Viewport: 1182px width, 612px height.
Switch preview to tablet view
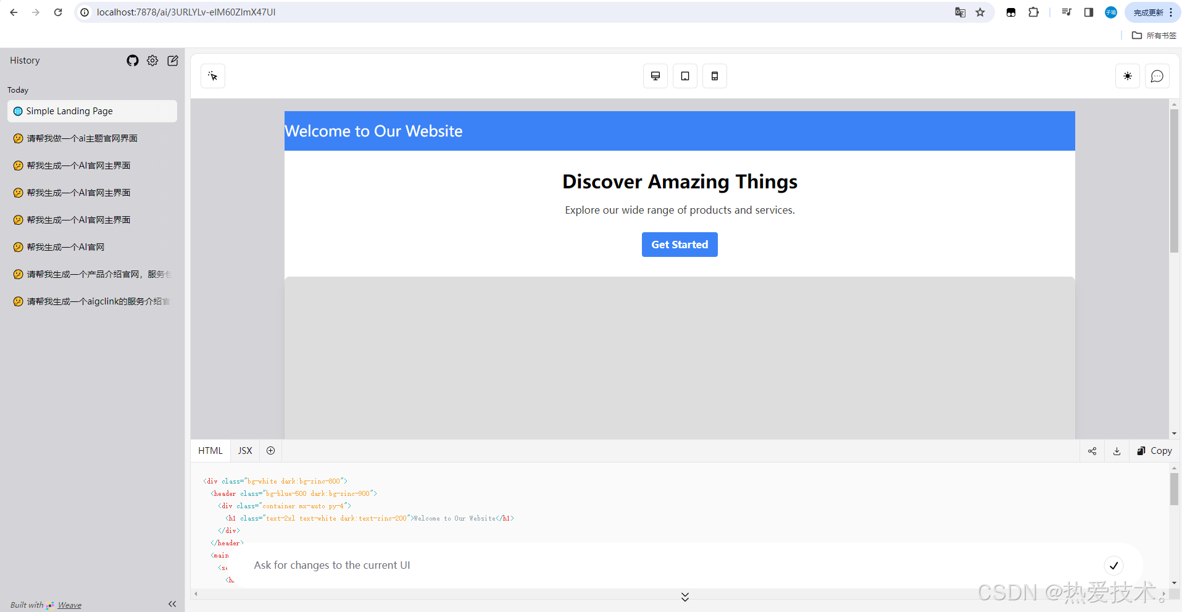[685, 76]
